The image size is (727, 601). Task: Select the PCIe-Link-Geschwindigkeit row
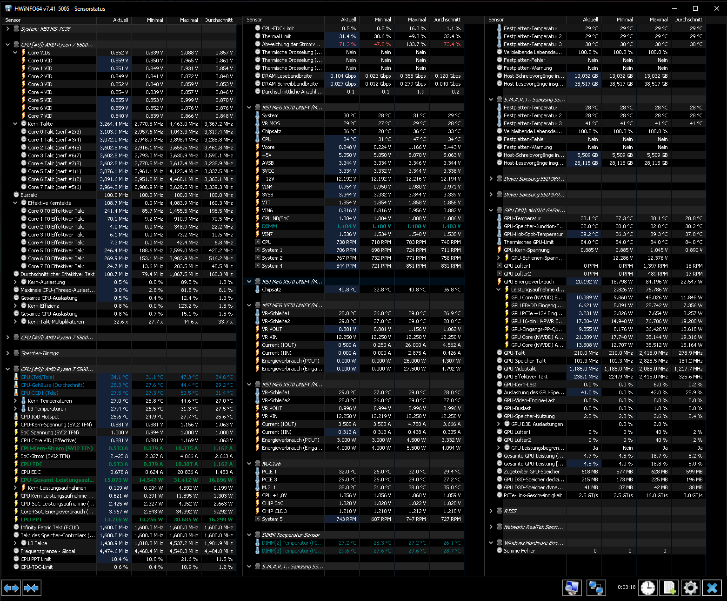(x=596, y=495)
